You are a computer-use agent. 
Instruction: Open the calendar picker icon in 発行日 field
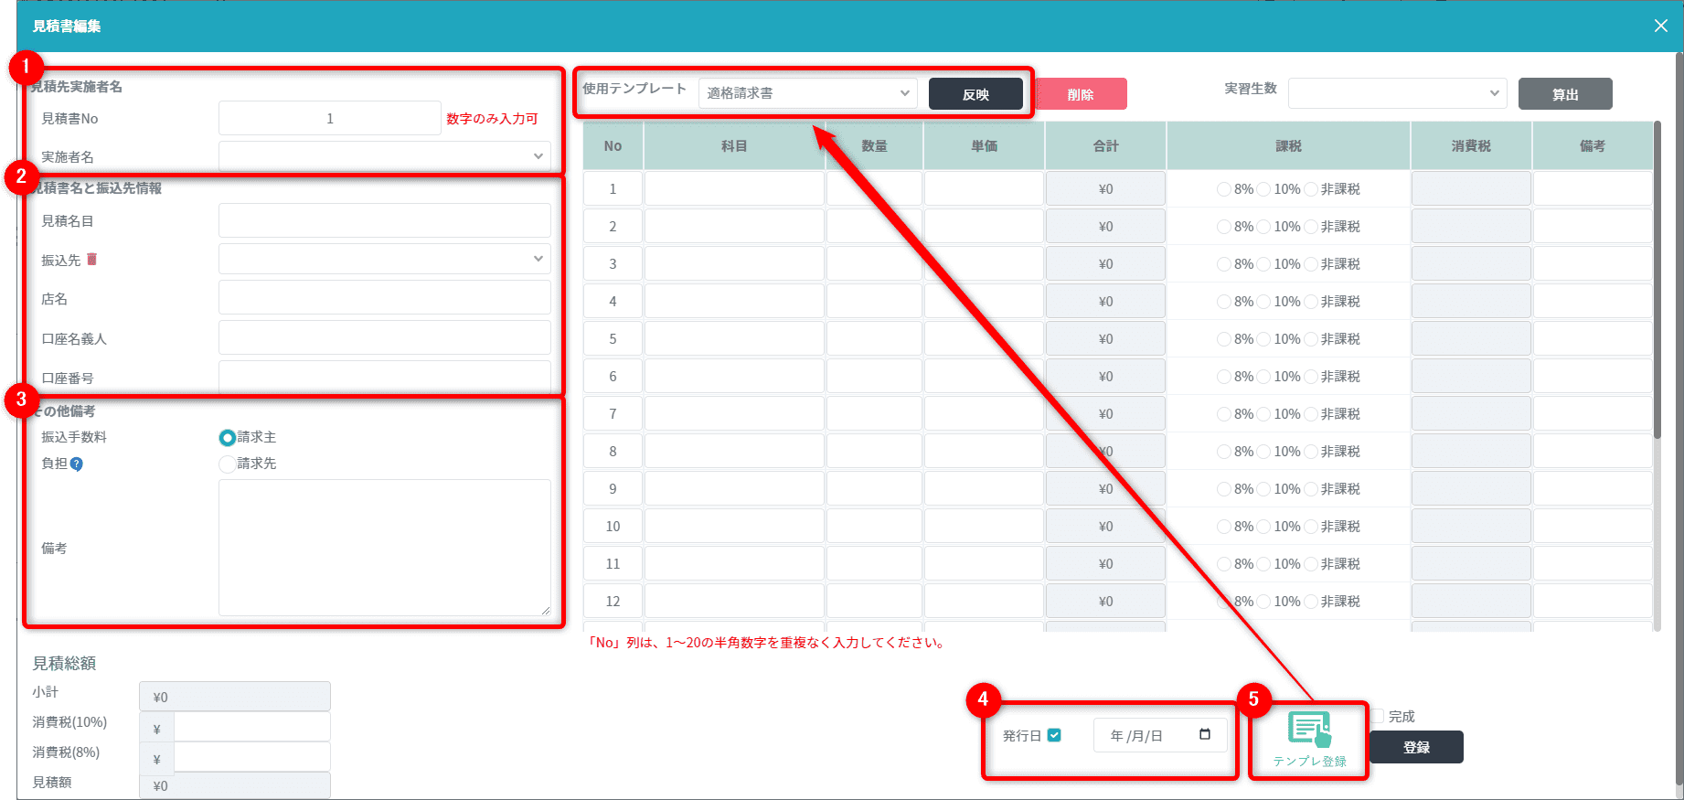pos(1204,735)
